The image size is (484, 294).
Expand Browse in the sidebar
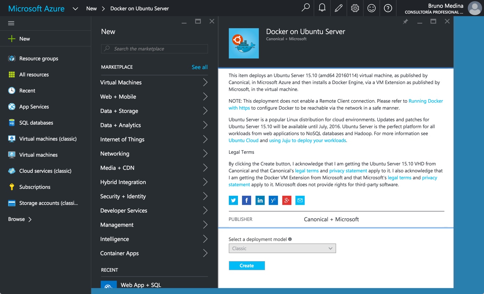pyautogui.click(x=20, y=219)
